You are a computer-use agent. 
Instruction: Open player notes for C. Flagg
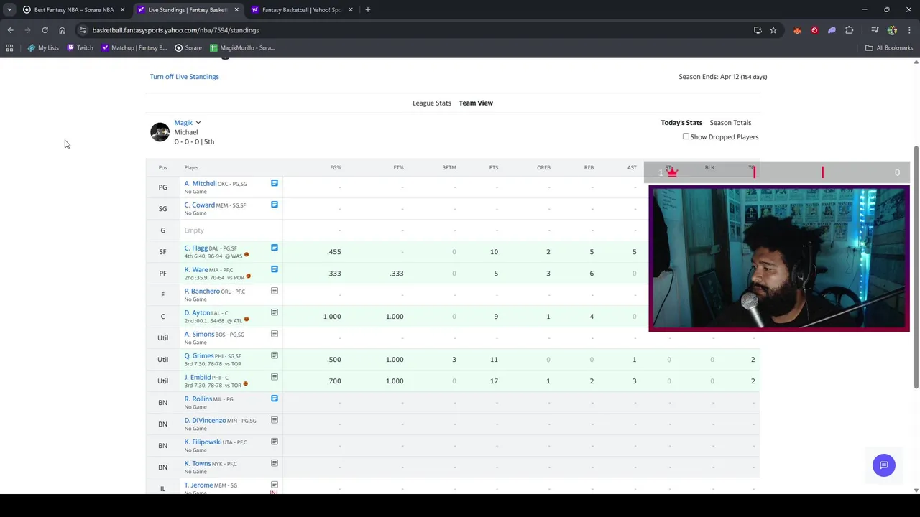(274, 248)
